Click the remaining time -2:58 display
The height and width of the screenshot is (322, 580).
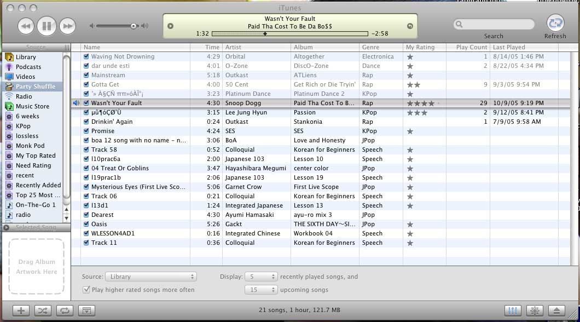tap(380, 34)
